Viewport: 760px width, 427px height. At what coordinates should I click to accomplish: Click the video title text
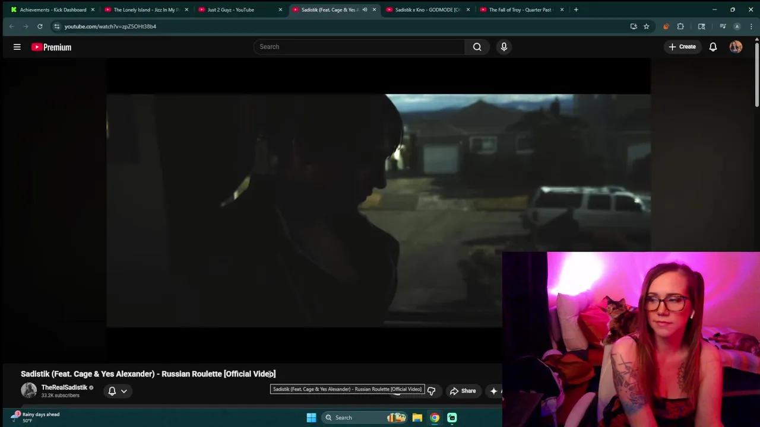[148, 374]
